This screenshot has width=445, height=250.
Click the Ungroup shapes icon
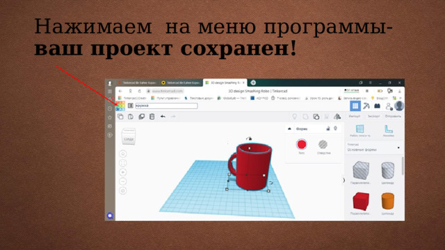tap(316, 117)
